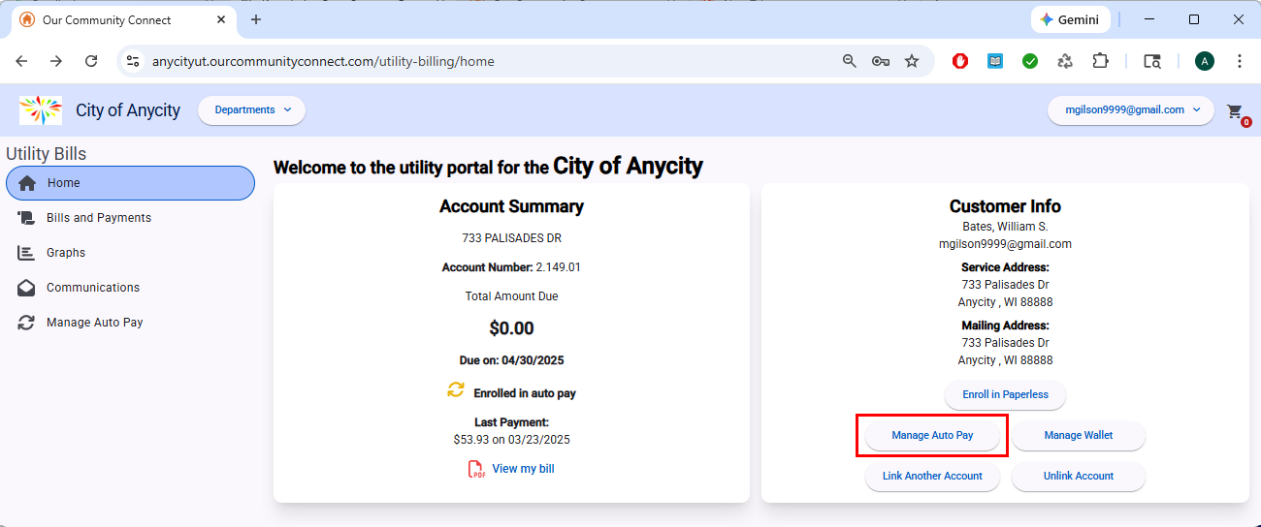Open the View my bill link

(523, 469)
